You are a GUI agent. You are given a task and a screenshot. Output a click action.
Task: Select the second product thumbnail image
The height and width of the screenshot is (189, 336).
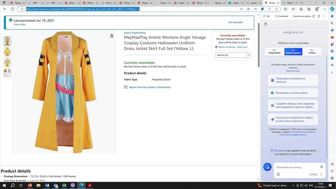[x=7, y=52]
